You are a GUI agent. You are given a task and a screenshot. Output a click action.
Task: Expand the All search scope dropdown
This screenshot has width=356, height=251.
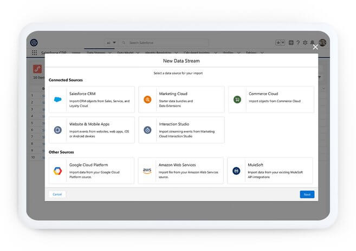tap(111, 43)
